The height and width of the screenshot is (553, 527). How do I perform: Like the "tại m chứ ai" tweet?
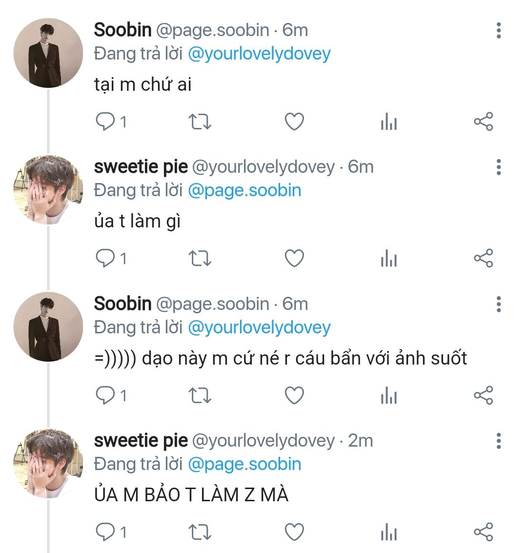(x=294, y=121)
